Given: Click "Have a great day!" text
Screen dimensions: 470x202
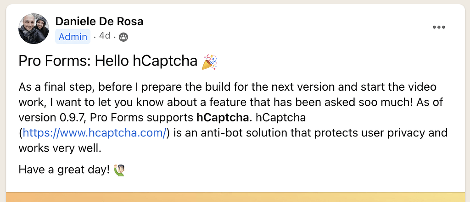Looking at the screenshot, I should tap(64, 170).
